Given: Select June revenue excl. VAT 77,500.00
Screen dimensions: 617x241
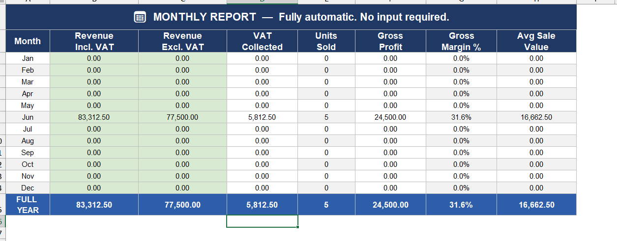Looking at the screenshot, I should coord(182,117).
